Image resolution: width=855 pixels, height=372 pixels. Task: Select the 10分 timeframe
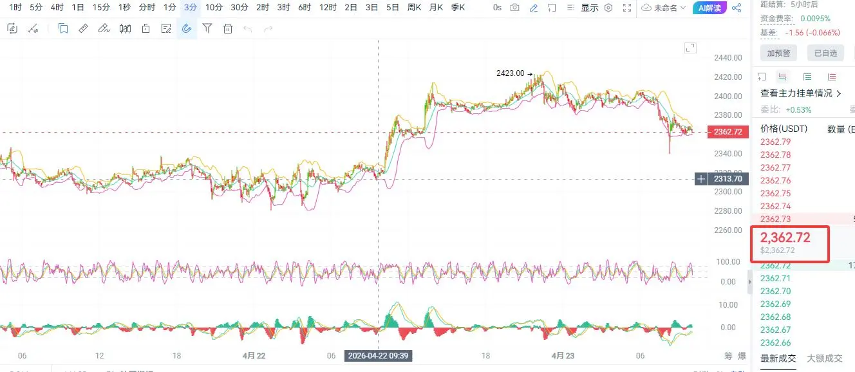click(x=214, y=8)
